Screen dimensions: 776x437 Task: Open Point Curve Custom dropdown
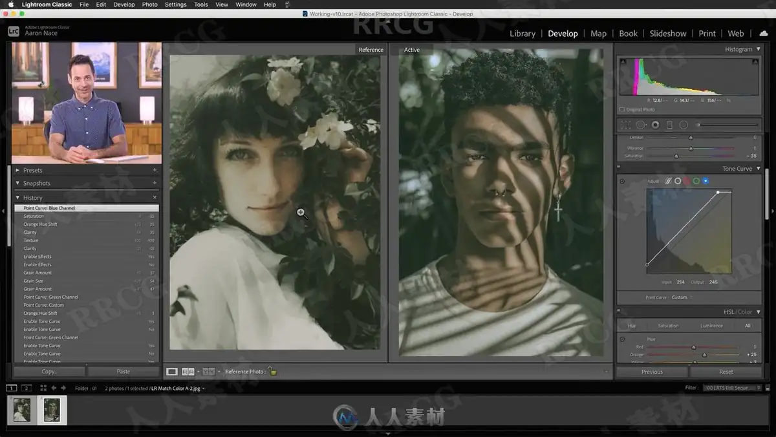point(681,297)
